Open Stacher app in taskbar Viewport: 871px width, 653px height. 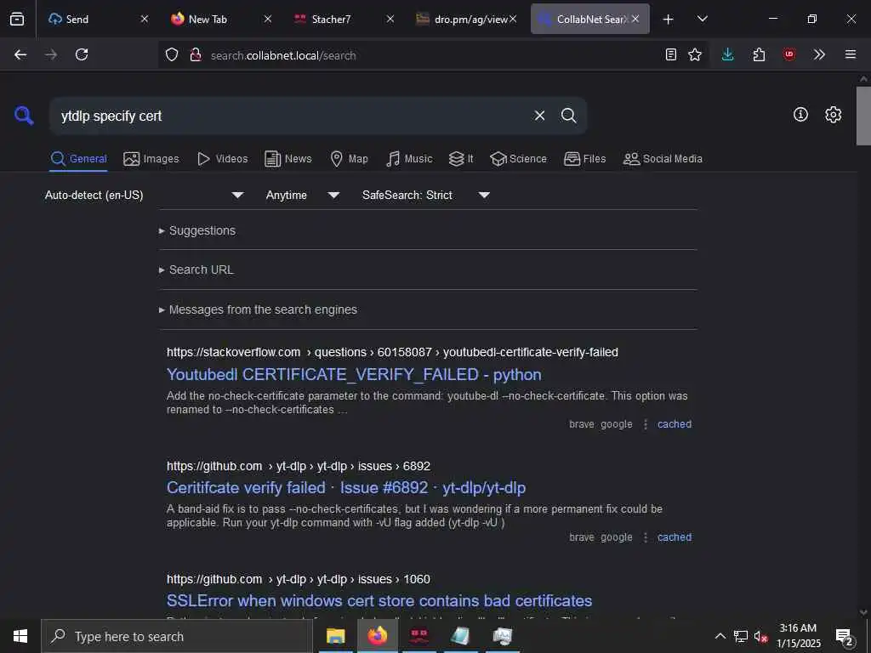pyautogui.click(x=418, y=636)
